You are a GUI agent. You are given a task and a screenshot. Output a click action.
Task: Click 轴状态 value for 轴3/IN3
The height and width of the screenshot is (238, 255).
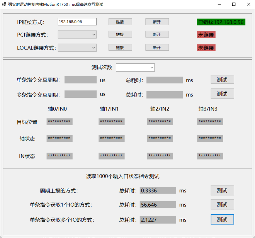click(x=210, y=139)
